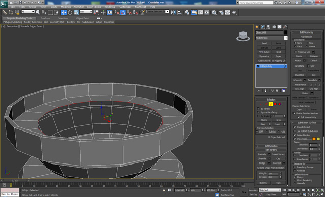Screen dimensions: 325x197
Task: Toggle By Vertex checkbox
Action: (x=258, y=109)
